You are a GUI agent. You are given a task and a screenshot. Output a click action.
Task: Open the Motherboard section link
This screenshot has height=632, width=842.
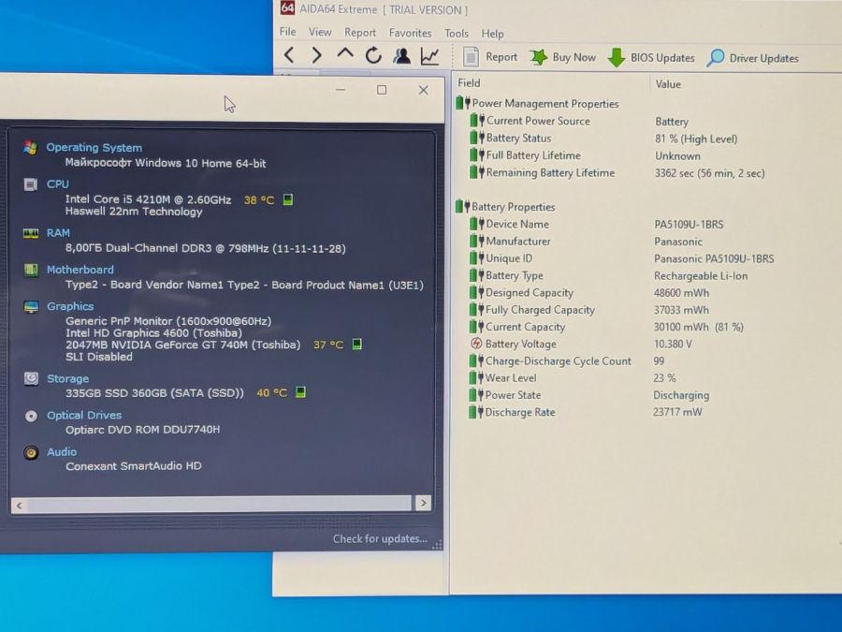point(80,270)
